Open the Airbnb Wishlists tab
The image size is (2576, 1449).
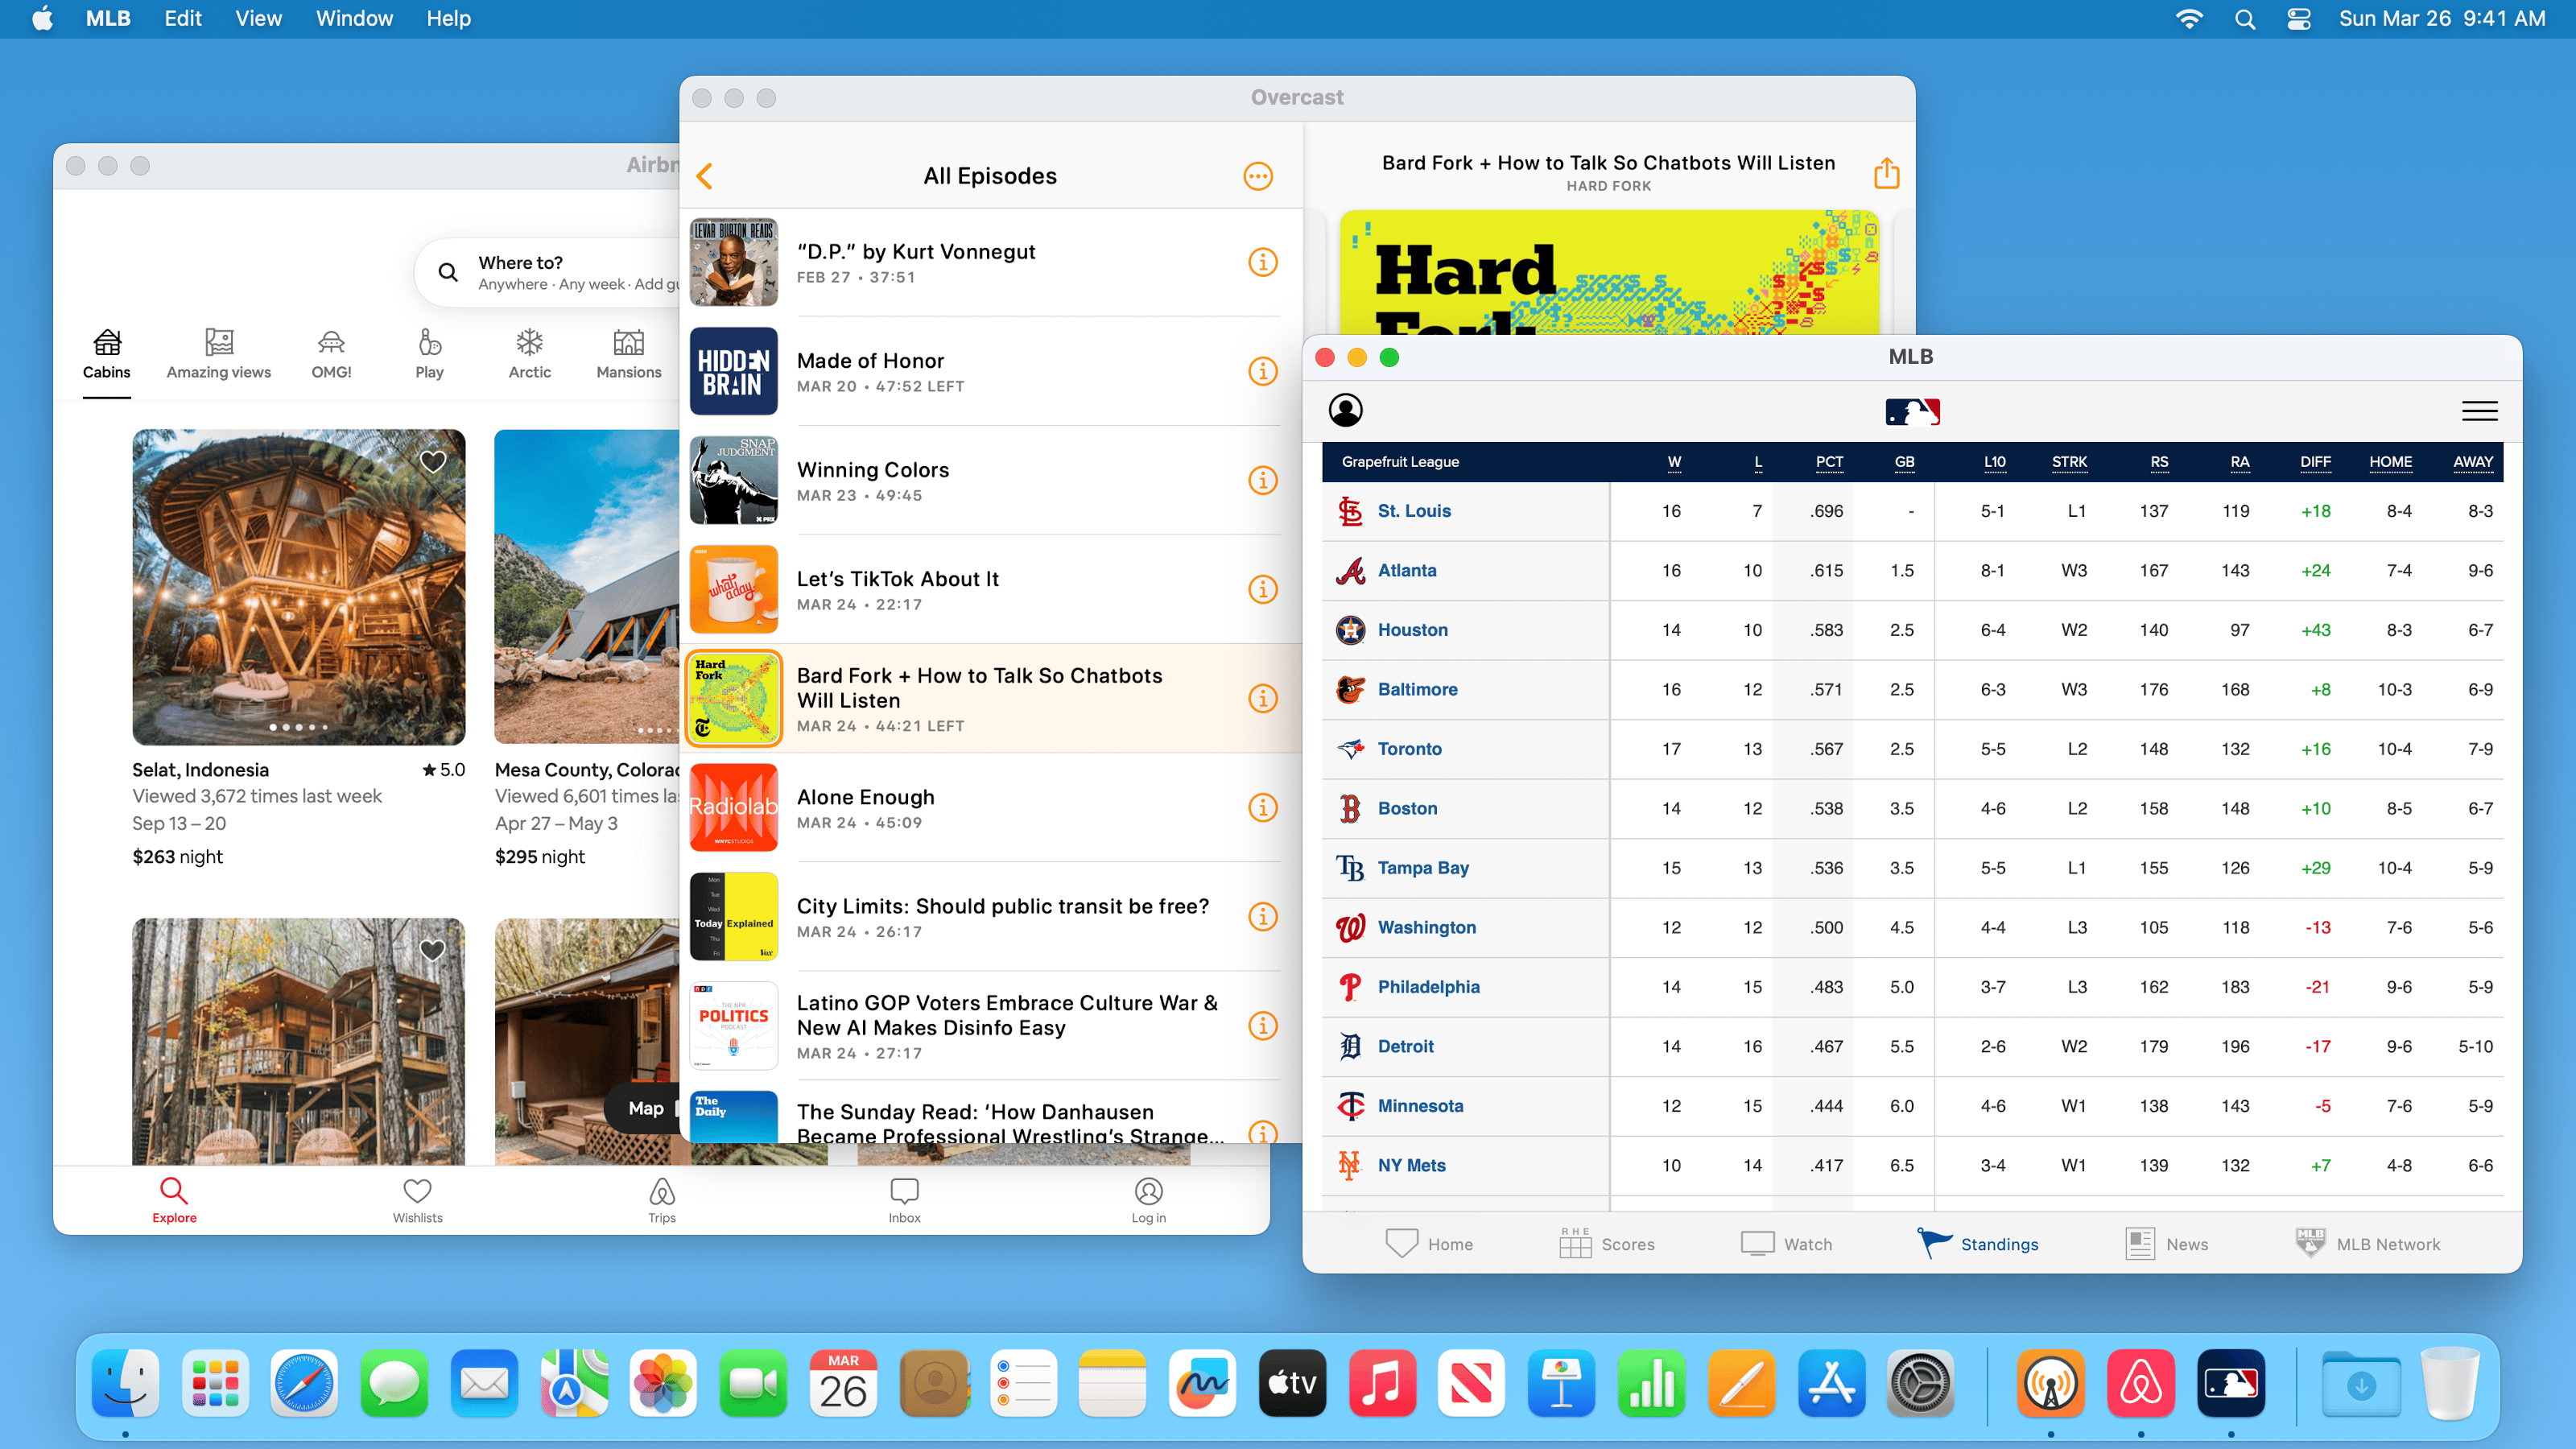[x=417, y=1199]
